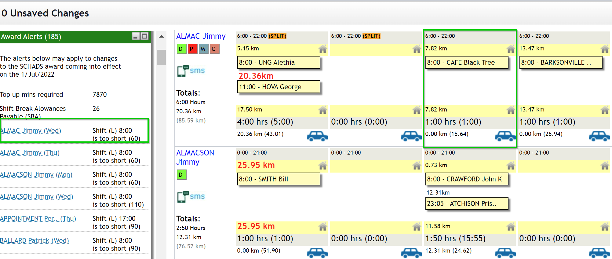Viewport: 612px width, 259px height.
Task: Click green D badge under ALMAC Jimmy
Action: [x=181, y=49]
